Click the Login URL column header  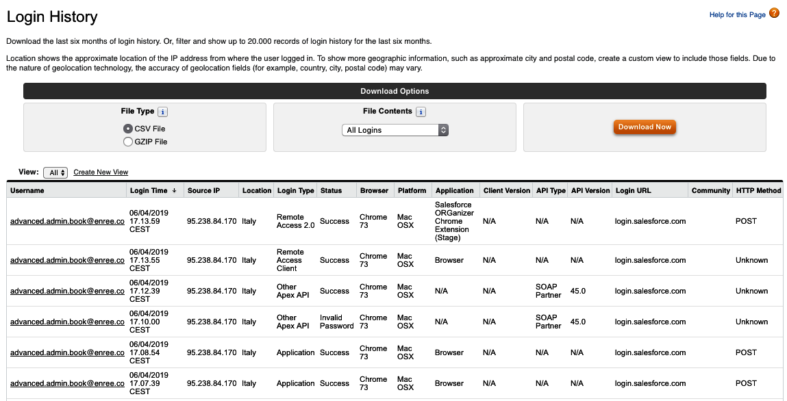[634, 190]
